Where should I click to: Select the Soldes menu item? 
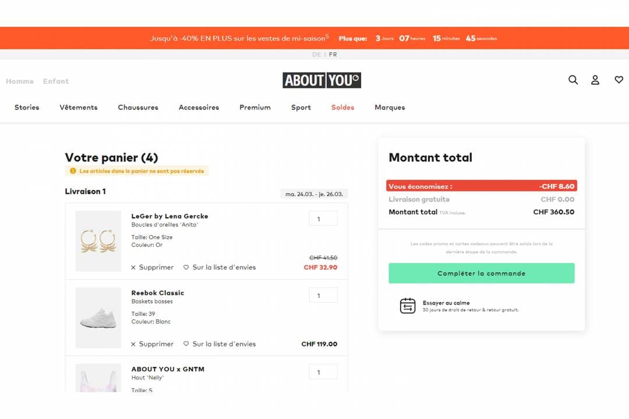342,107
